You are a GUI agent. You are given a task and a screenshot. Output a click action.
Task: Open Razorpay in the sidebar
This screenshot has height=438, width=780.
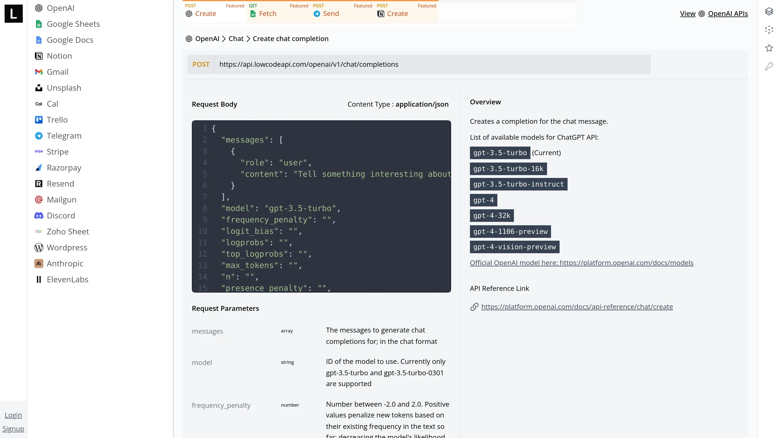[58, 168]
